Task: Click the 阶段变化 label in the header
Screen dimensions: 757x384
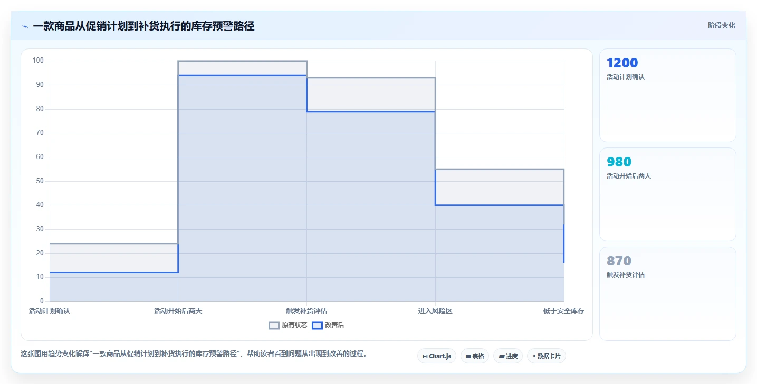Action: coord(721,26)
